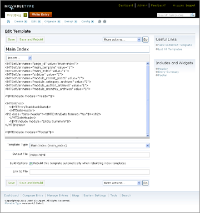
Task: Open View Published Template link
Action: [175, 45]
